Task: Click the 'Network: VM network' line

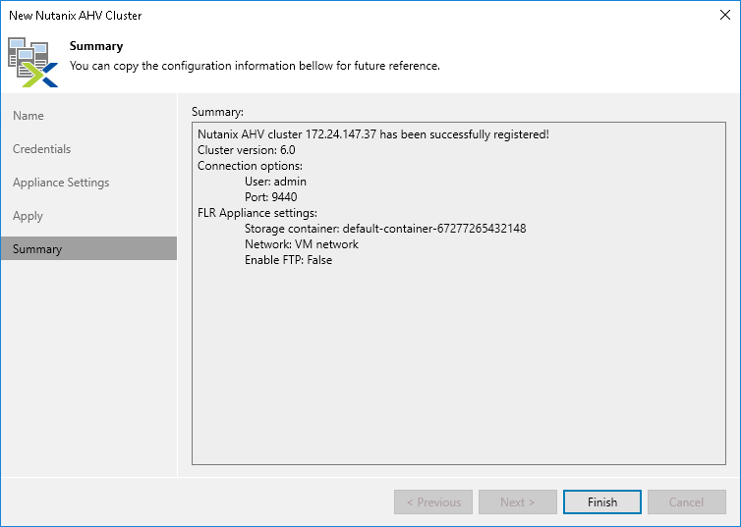Action: pos(302,244)
